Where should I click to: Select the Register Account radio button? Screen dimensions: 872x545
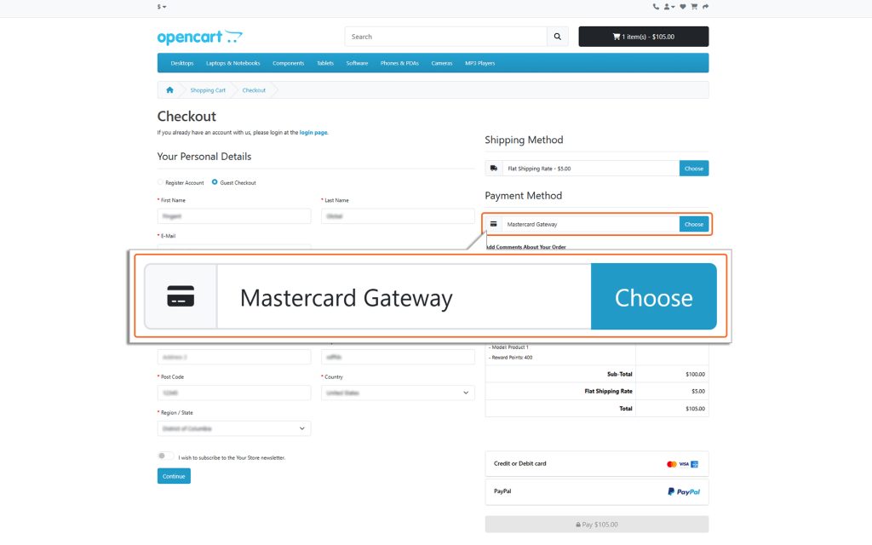pos(161,182)
